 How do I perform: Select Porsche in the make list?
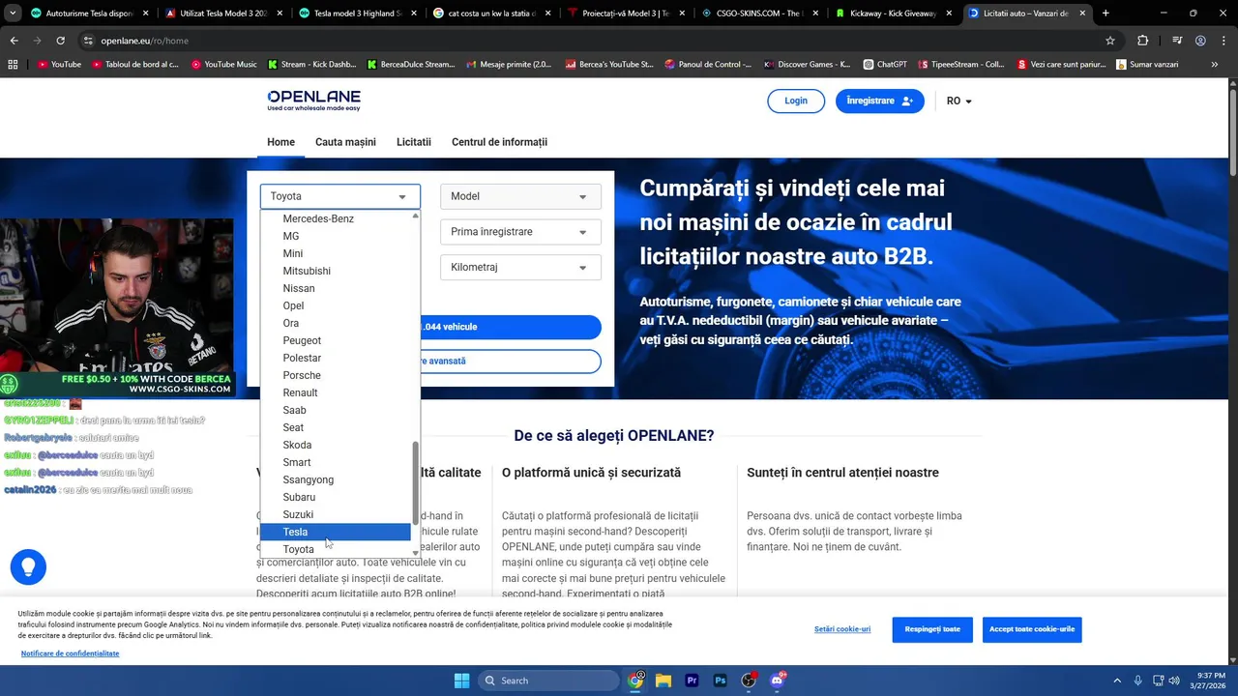(x=335, y=375)
